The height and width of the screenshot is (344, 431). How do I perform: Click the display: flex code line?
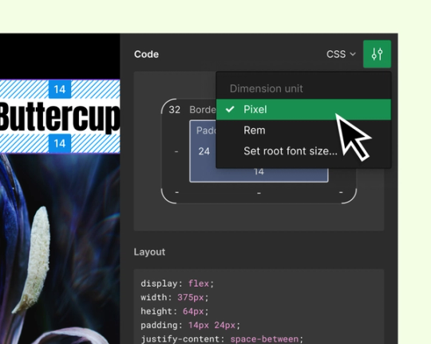click(177, 283)
